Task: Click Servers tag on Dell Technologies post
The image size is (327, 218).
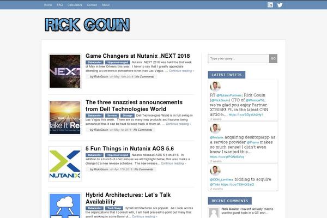Action: [x=112, y=116]
